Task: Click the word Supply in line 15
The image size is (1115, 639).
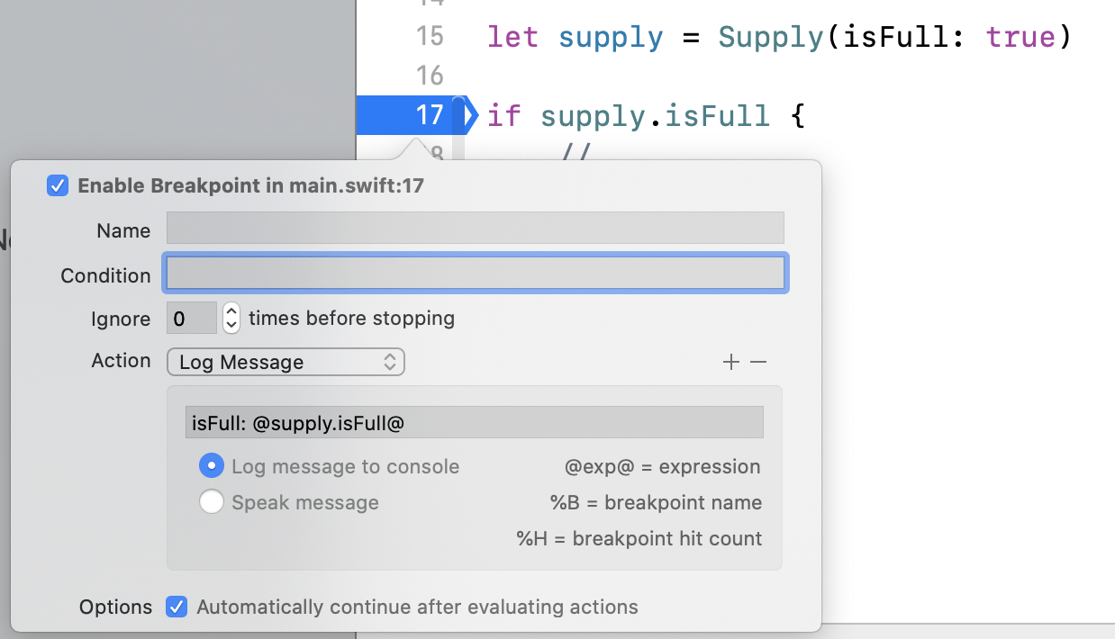Action: 770,37
